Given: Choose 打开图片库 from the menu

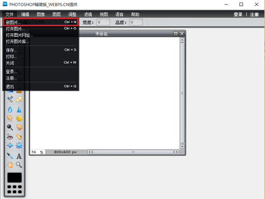Looking at the screenshot, I should point(41,41).
